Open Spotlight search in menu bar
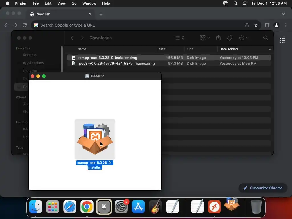The image size is (292, 219). tap(235, 3)
